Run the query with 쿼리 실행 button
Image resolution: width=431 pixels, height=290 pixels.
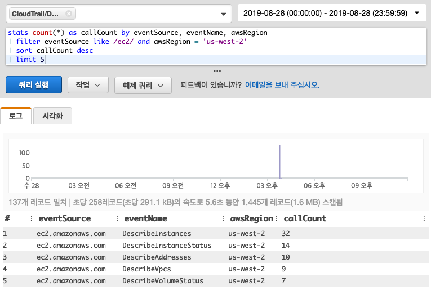(x=34, y=85)
